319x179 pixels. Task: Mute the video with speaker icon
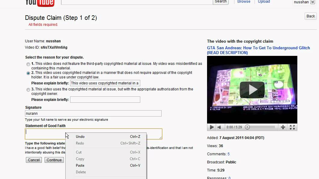tap(219, 127)
